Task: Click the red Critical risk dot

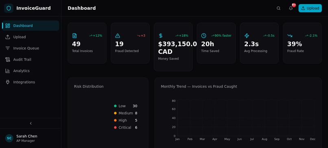Action: 115,128
